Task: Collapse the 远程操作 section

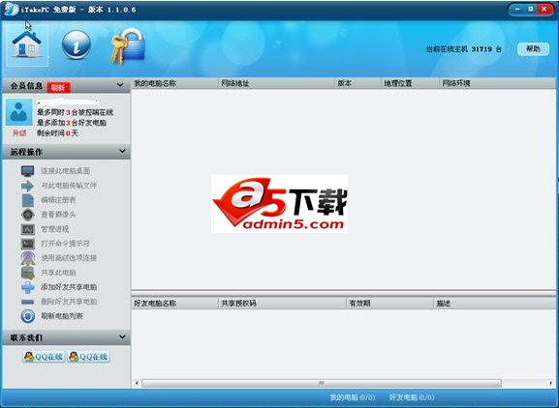Action: (122, 151)
